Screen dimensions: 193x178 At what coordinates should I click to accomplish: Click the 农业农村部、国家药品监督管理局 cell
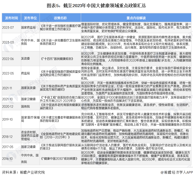coord(30,135)
